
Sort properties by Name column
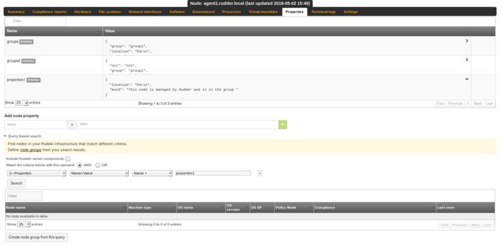pos(53,31)
